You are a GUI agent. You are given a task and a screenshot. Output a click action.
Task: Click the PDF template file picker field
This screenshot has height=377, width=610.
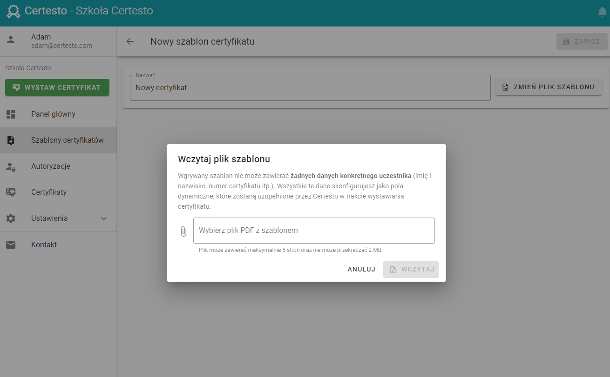click(314, 231)
